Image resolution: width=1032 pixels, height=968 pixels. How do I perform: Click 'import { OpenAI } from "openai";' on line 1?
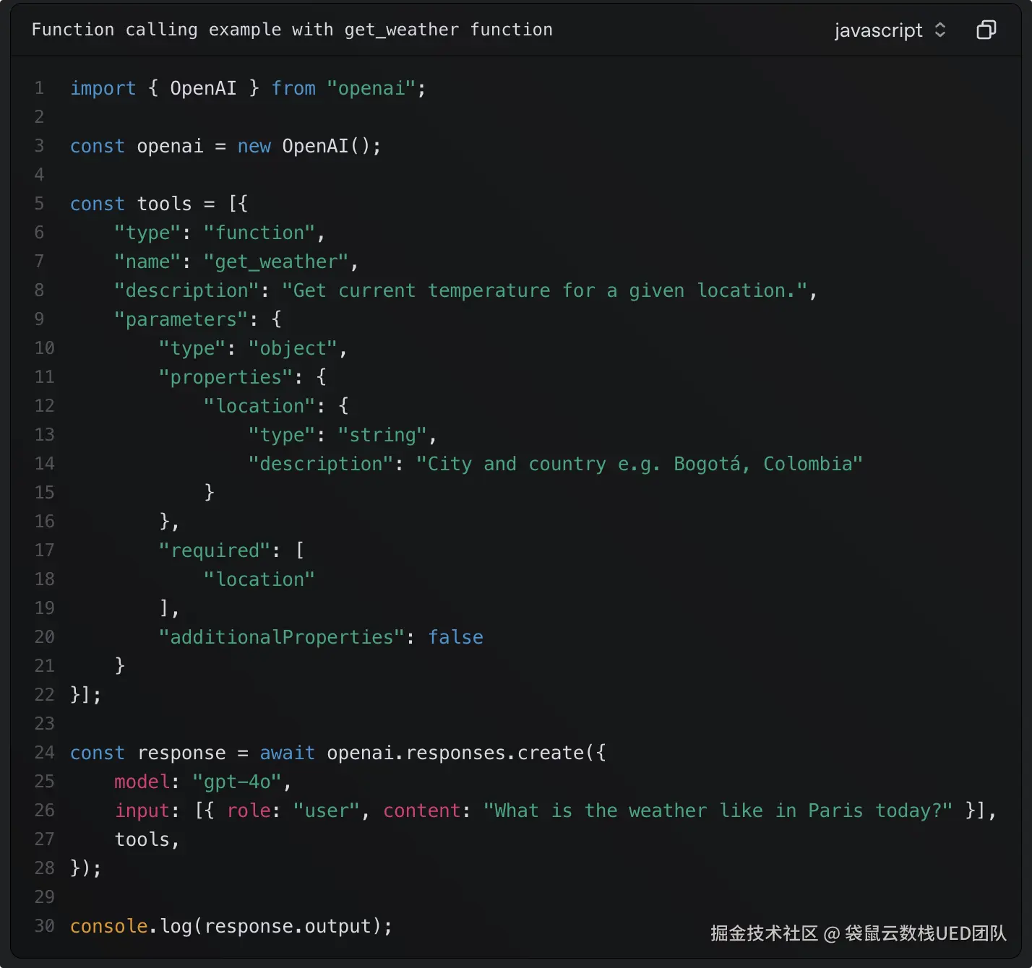point(248,88)
